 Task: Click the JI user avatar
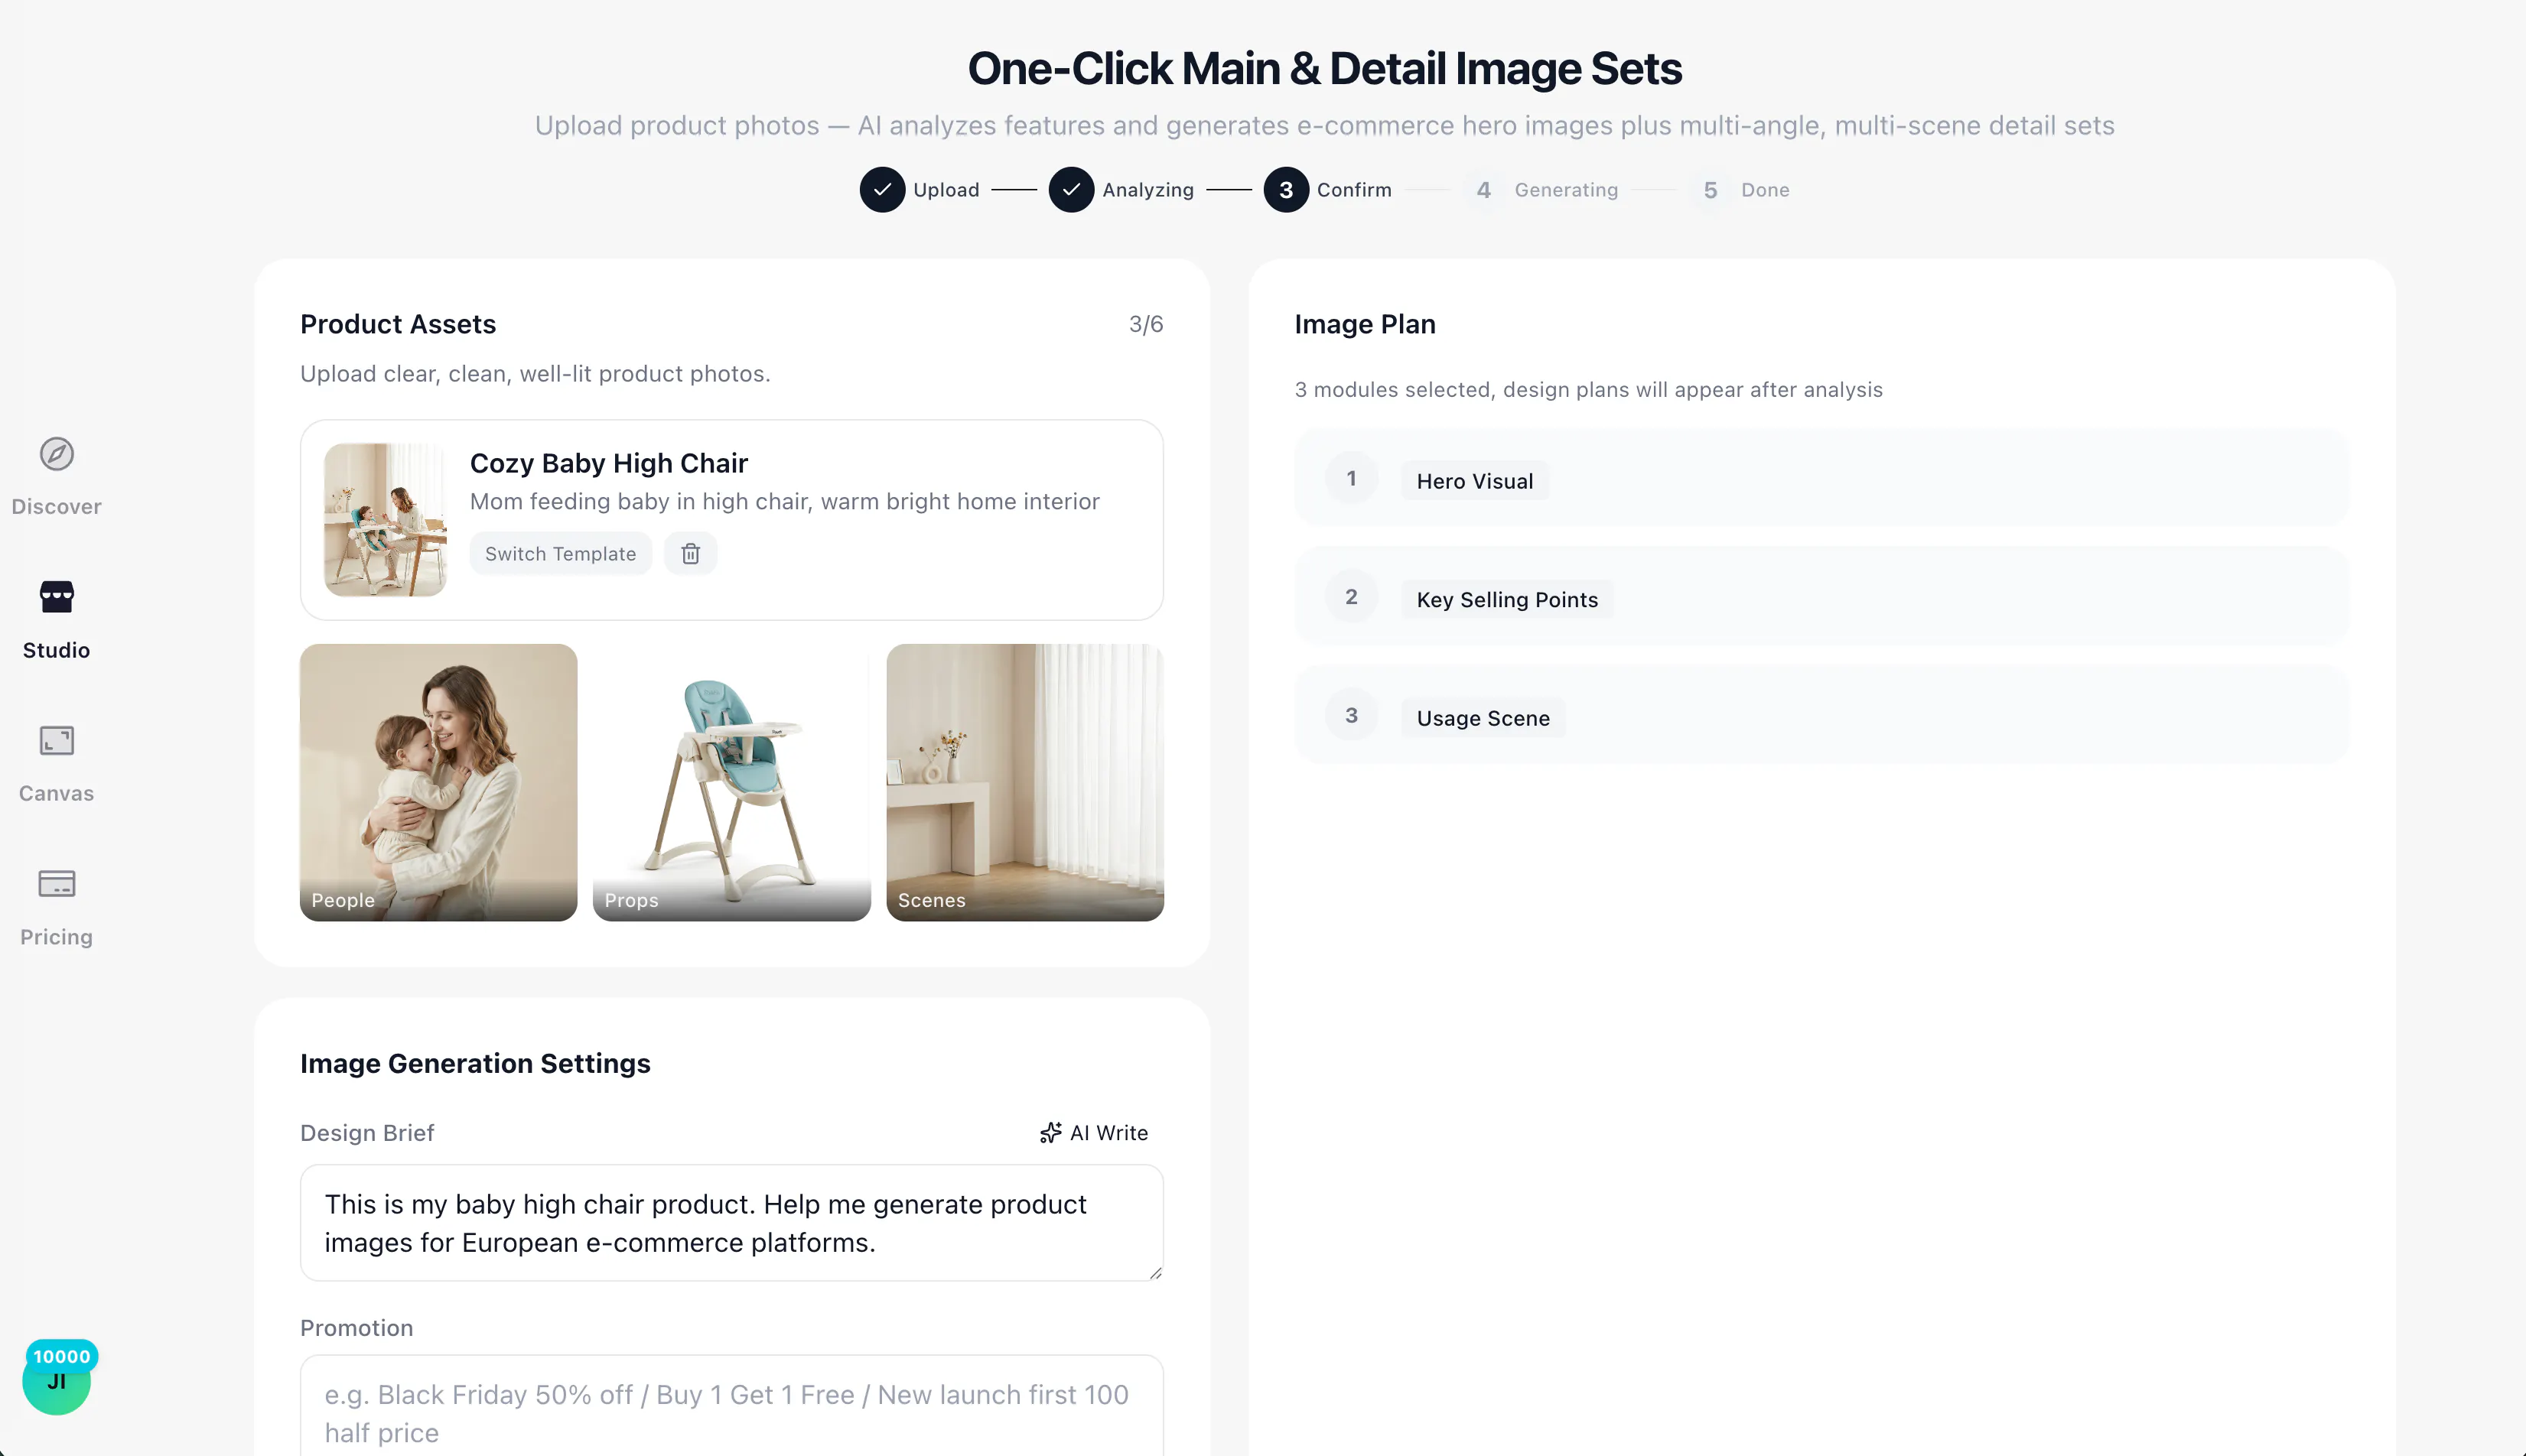tap(56, 1382)
